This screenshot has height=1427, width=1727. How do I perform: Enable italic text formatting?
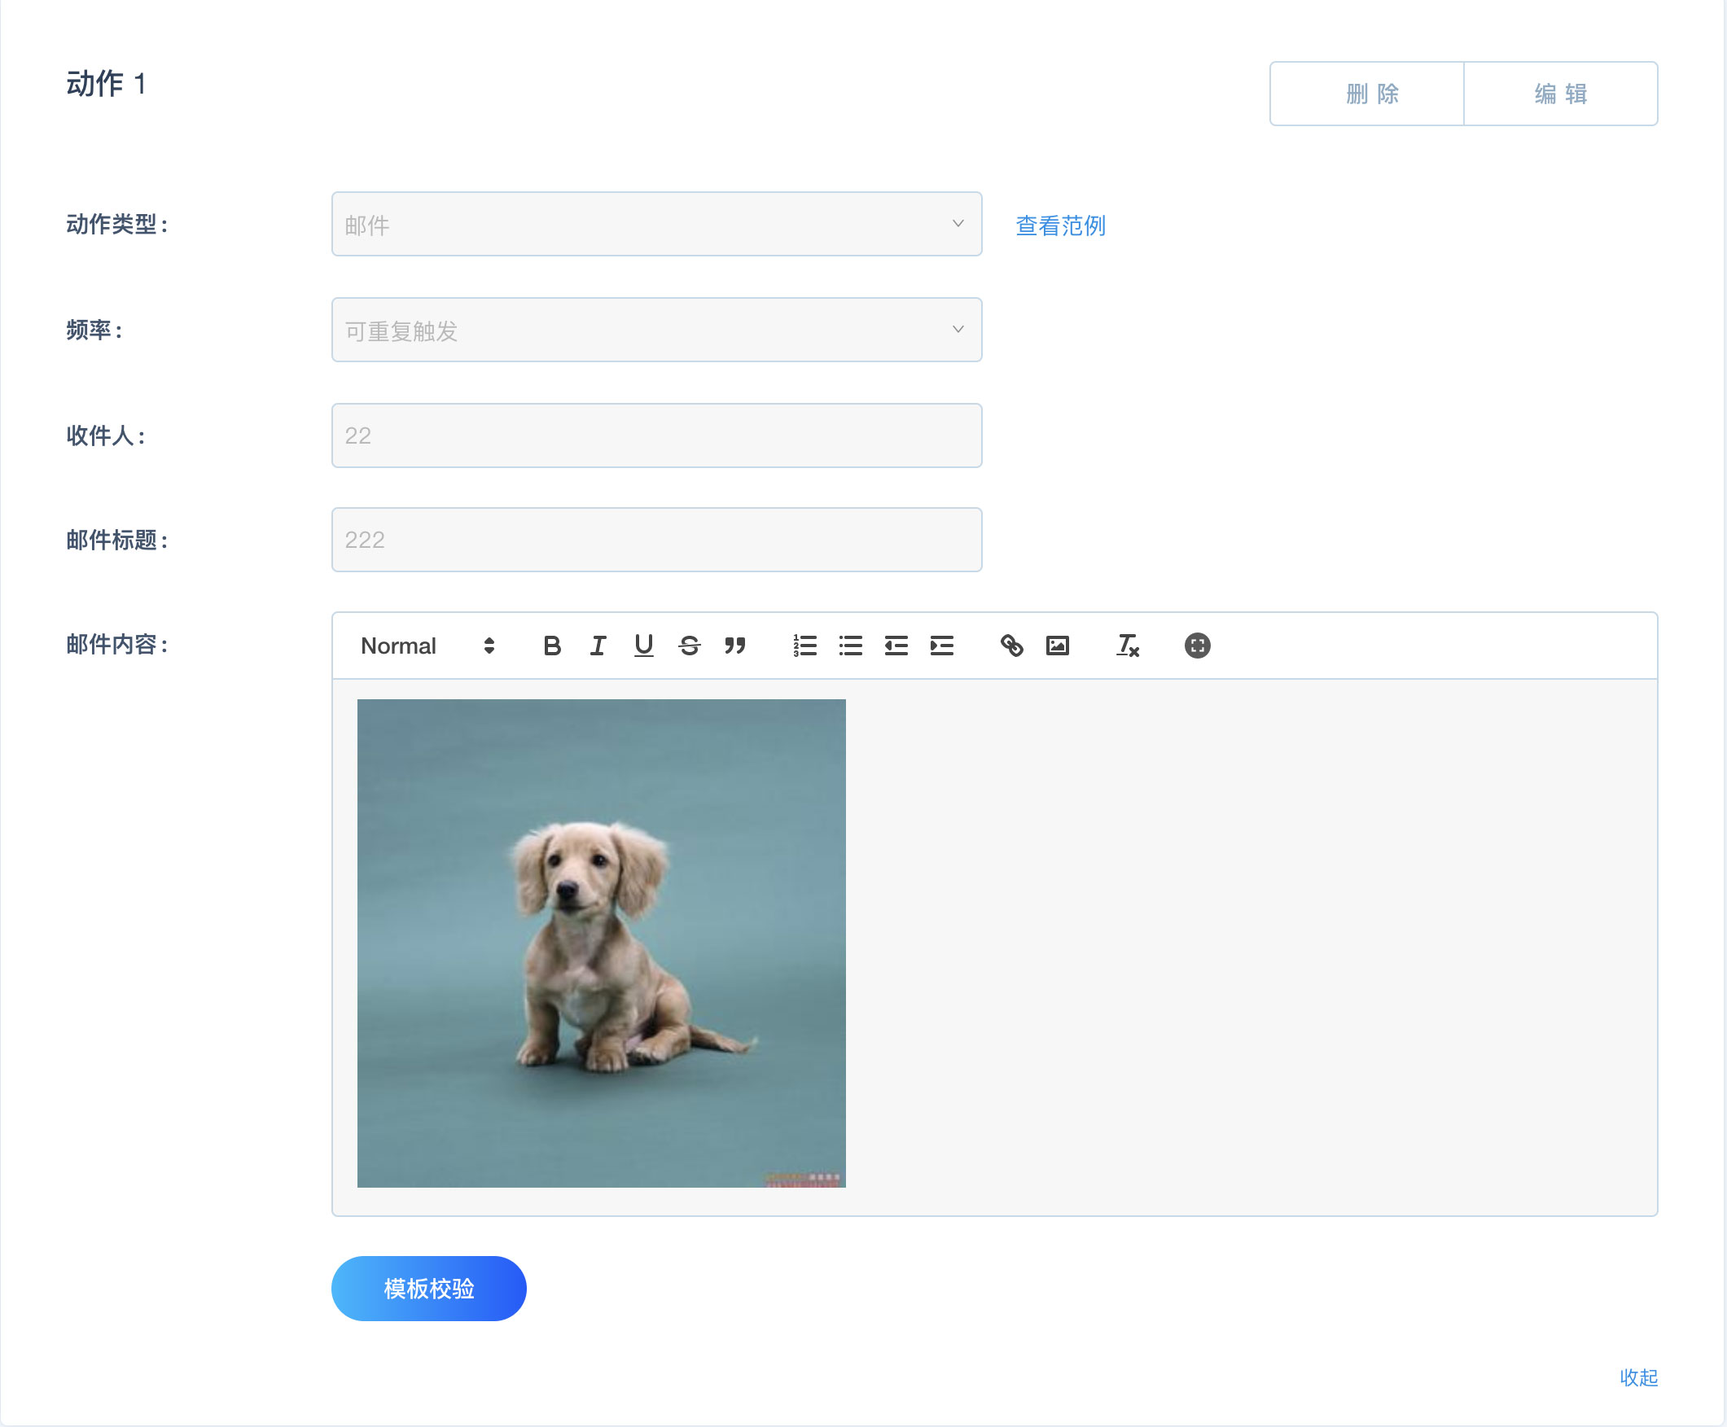click(x=598, y=646)
